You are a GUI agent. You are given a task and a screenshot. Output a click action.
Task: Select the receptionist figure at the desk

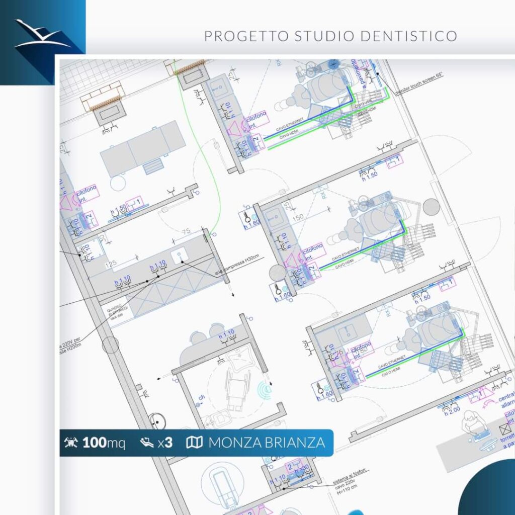pos(474,423)
